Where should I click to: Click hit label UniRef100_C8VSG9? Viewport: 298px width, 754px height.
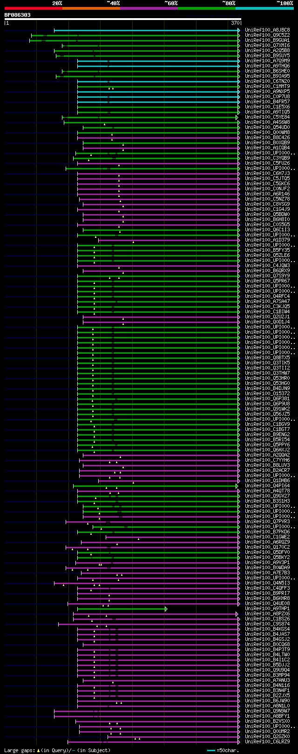pyautogui.click(x=267, y=204)
